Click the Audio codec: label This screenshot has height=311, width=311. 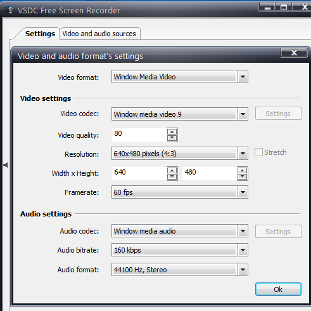(x=79, y=231)
